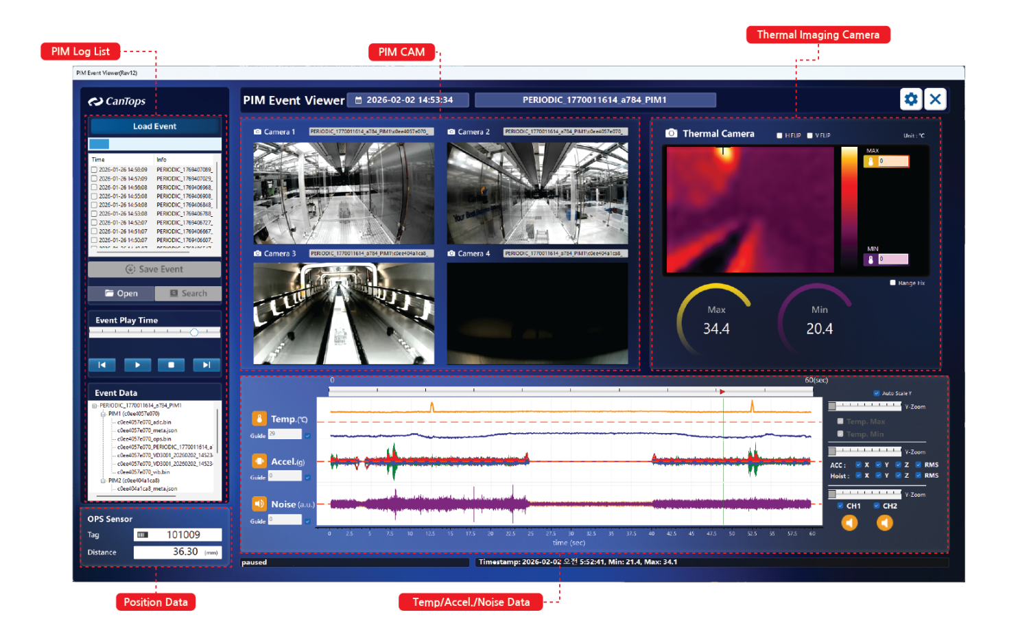Open the settings gear icon
The height and width of the screenshot is (643, 1029).
(910, 100)
